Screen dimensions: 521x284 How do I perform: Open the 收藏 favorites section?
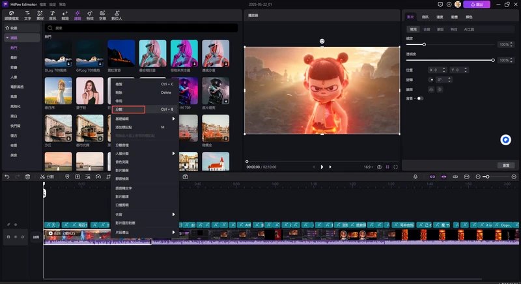pyautogui.click(x=22, y=28)
